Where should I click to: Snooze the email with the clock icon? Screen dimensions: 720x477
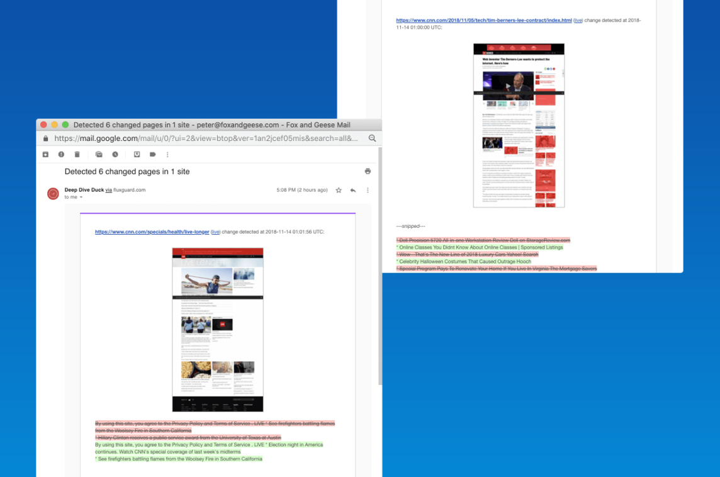(x=115, y=155)
